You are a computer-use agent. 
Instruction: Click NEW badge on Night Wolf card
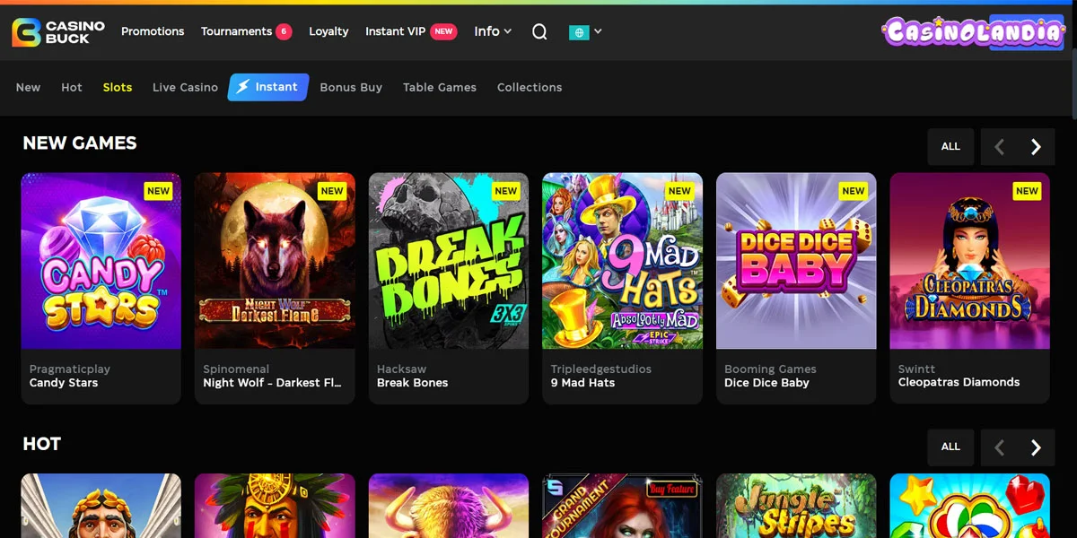click(332, 191)
